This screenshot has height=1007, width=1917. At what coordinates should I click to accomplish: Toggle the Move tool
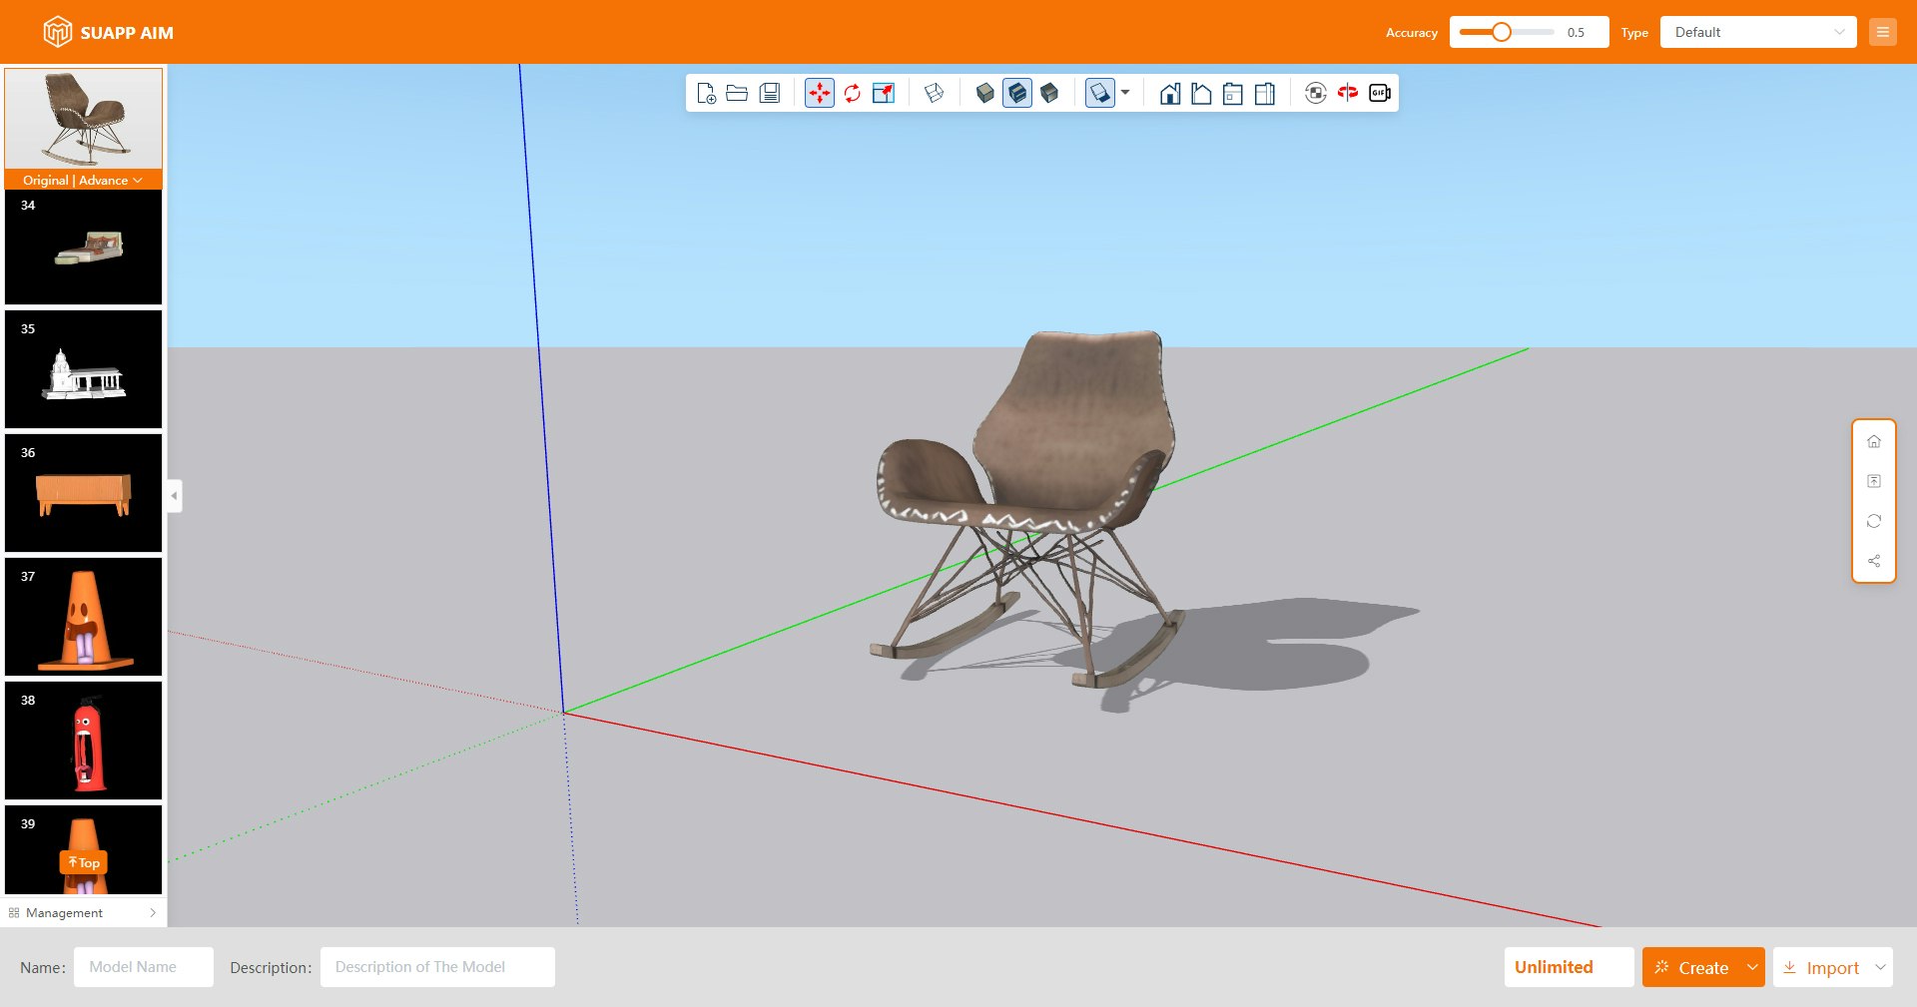click(819, 93)
